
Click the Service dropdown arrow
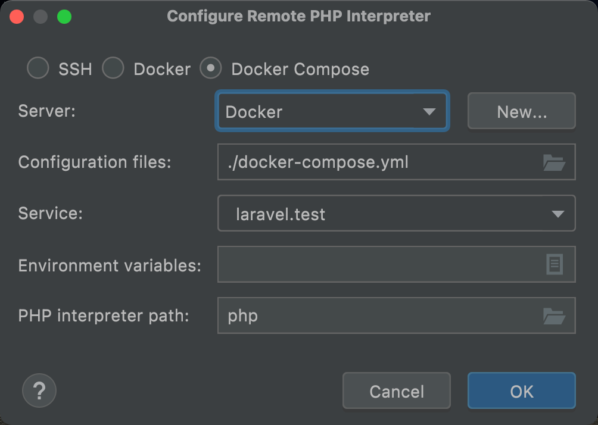pyautogui.click(x=557, y=214)
